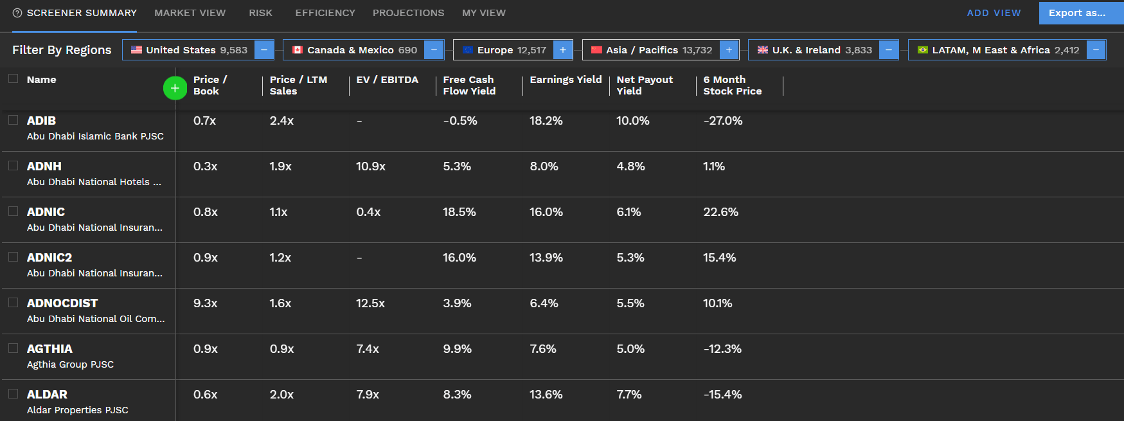Remove Canada & Mexico region with minus icon

click(434, 50)
